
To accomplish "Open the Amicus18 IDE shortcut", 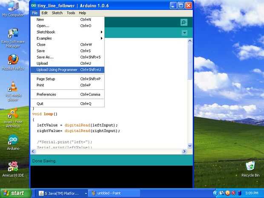I will coord(13,169).
